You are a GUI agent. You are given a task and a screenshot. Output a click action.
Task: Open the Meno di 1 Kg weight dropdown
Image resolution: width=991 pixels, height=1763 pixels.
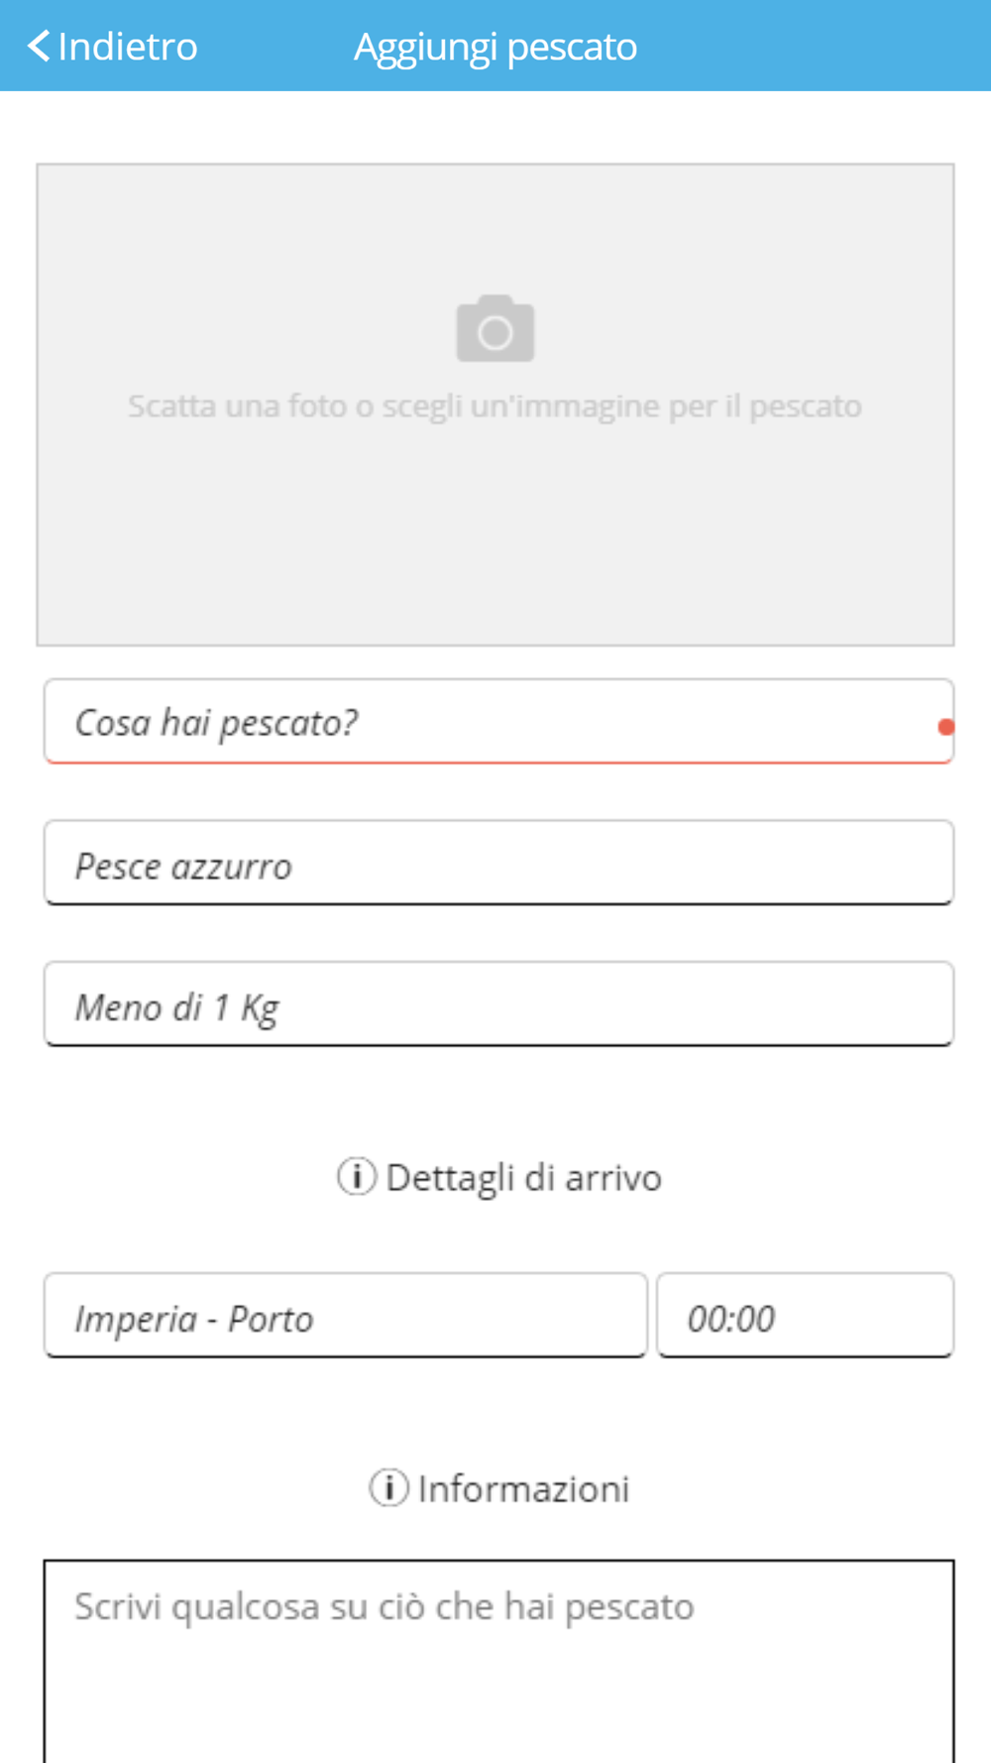(x=498, y=1003)
